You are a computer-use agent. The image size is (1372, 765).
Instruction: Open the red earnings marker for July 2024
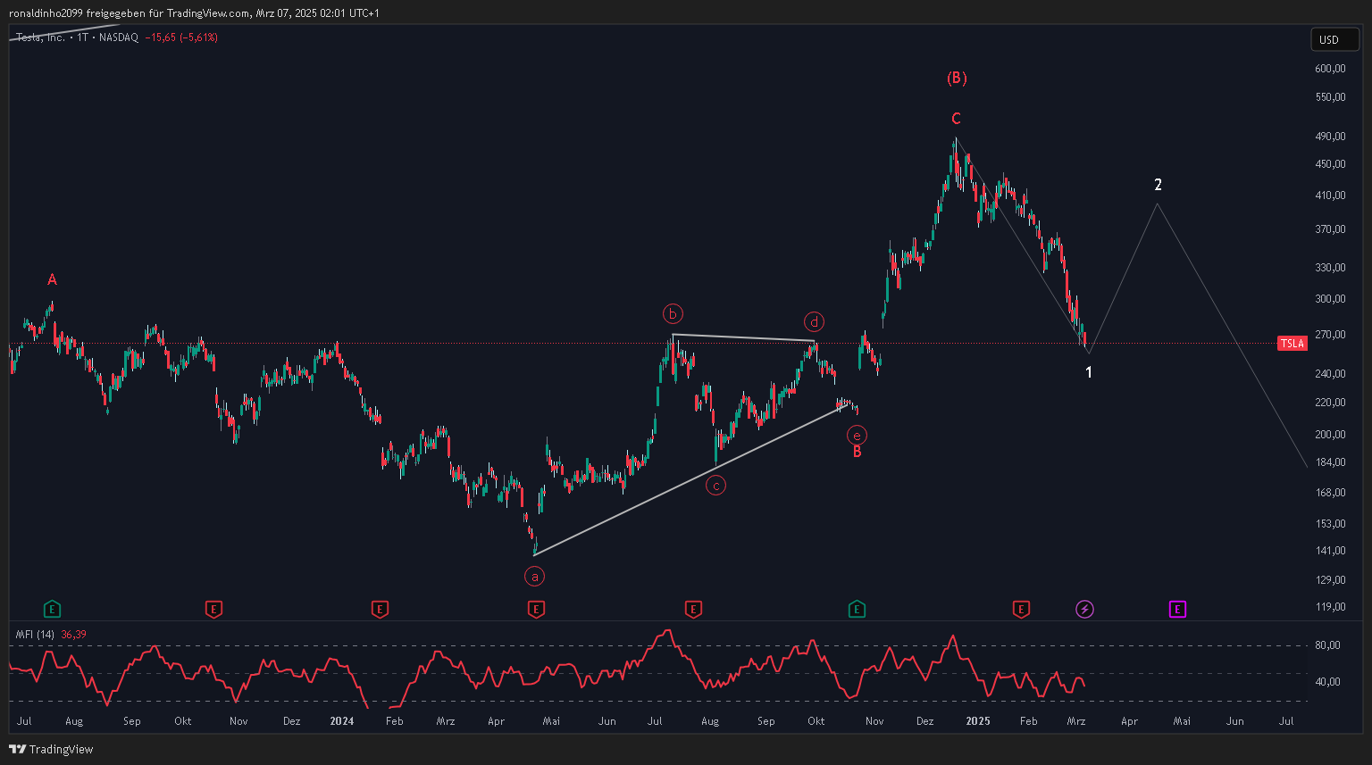point(693,610)
